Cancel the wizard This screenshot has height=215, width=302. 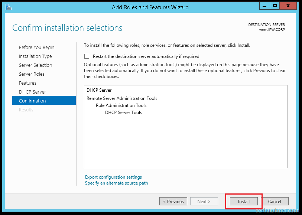275,202
